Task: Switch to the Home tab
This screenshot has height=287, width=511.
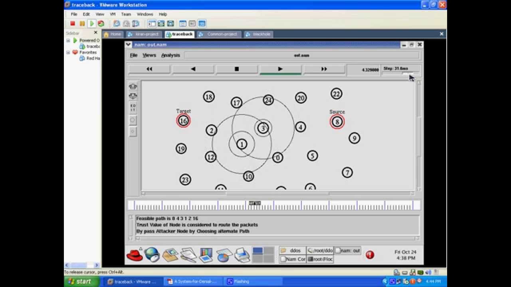Action: (x=112, y=34)
